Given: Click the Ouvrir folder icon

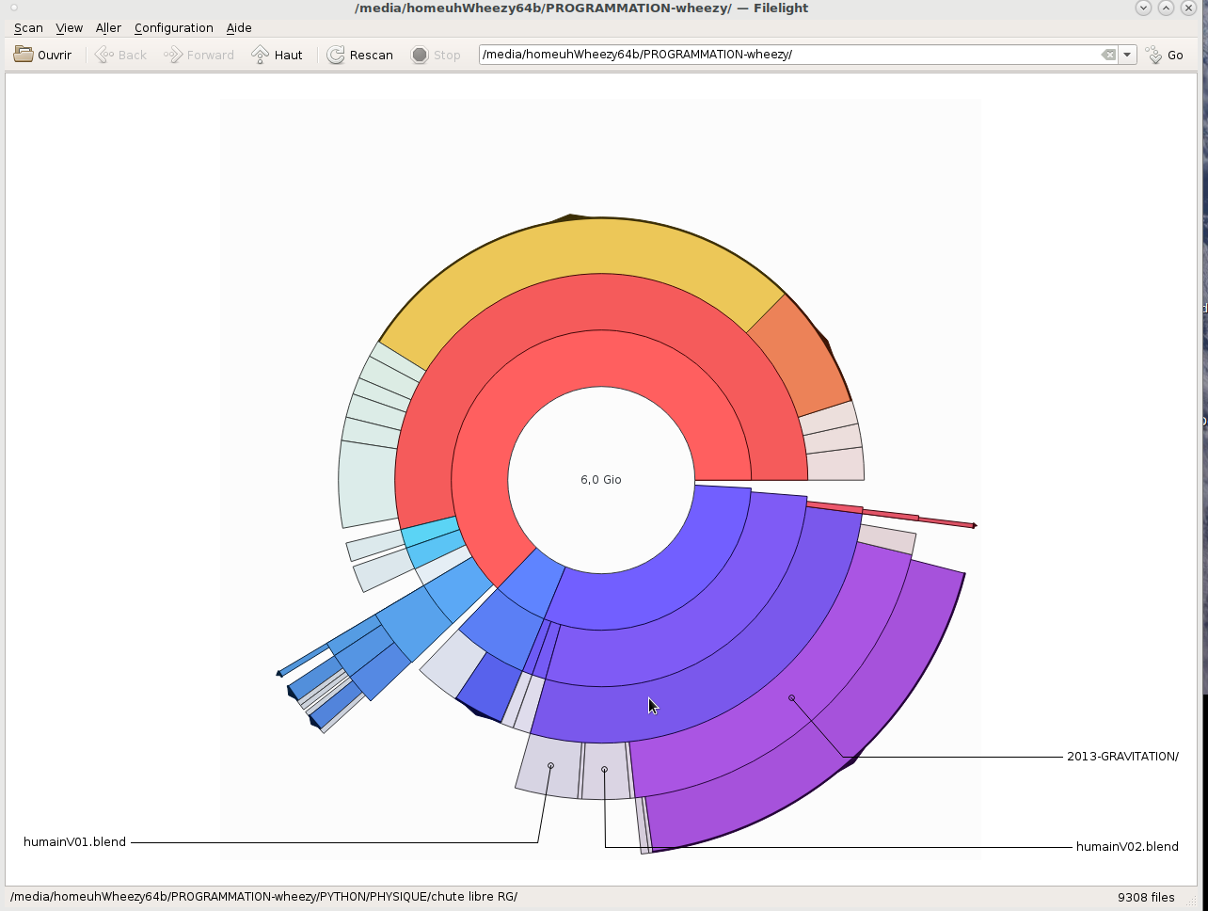Looking at the screenshot, I should (x=24, y=55).
